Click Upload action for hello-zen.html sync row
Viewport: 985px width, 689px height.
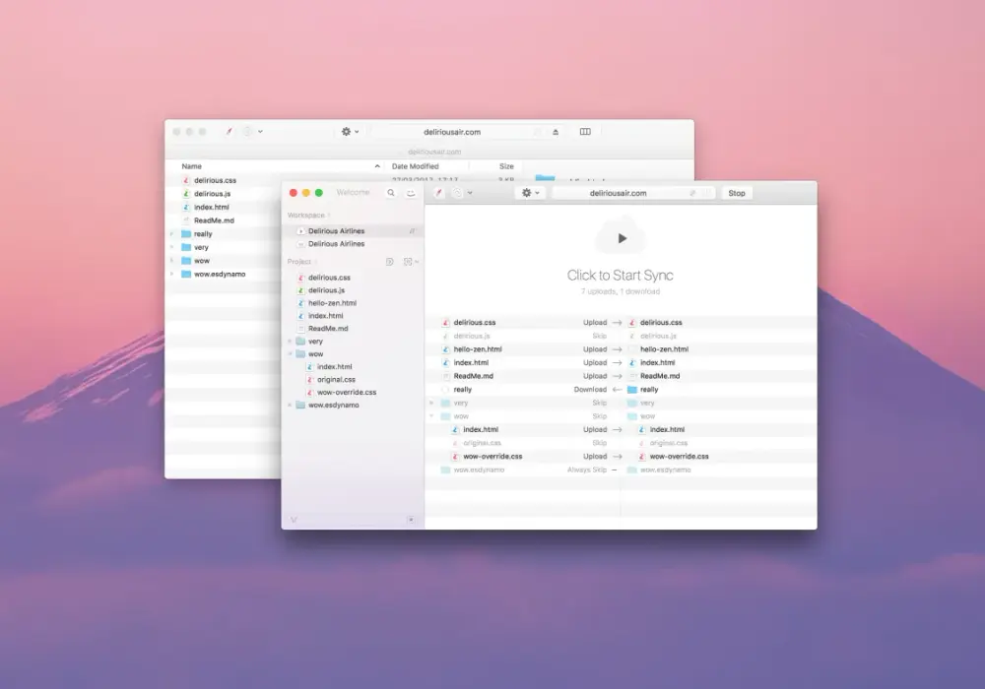[x=594, y=349]
